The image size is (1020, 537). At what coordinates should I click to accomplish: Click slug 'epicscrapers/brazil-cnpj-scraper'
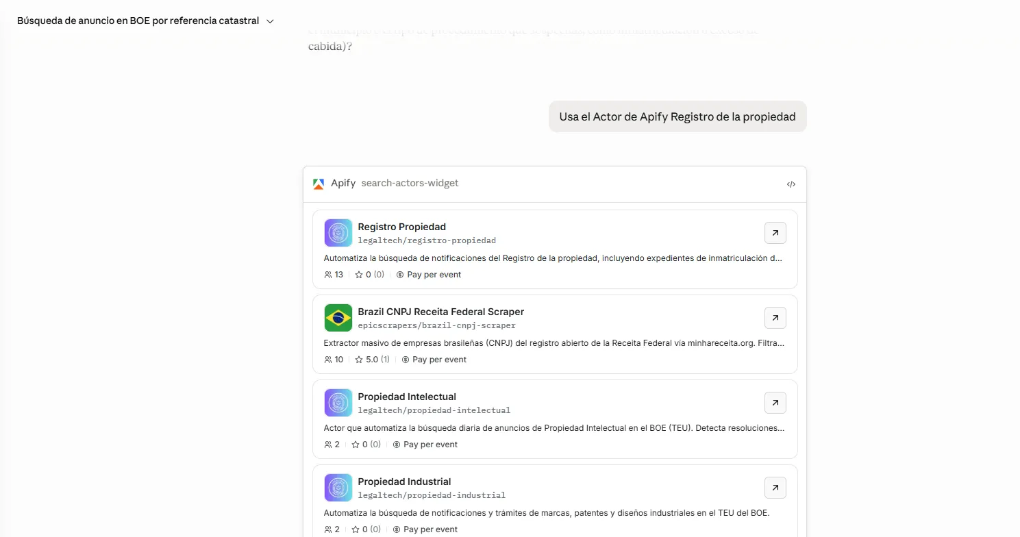437,325
